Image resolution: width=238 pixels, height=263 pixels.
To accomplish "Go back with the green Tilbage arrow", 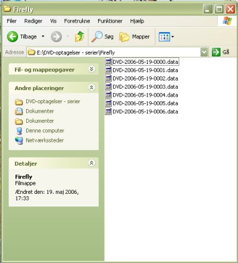I will 12,37.
